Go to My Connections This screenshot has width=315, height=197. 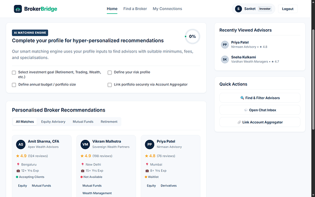coord(168,9)
